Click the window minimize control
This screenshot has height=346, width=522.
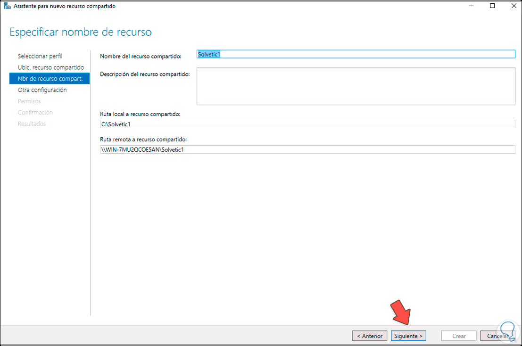coord(470,6)
